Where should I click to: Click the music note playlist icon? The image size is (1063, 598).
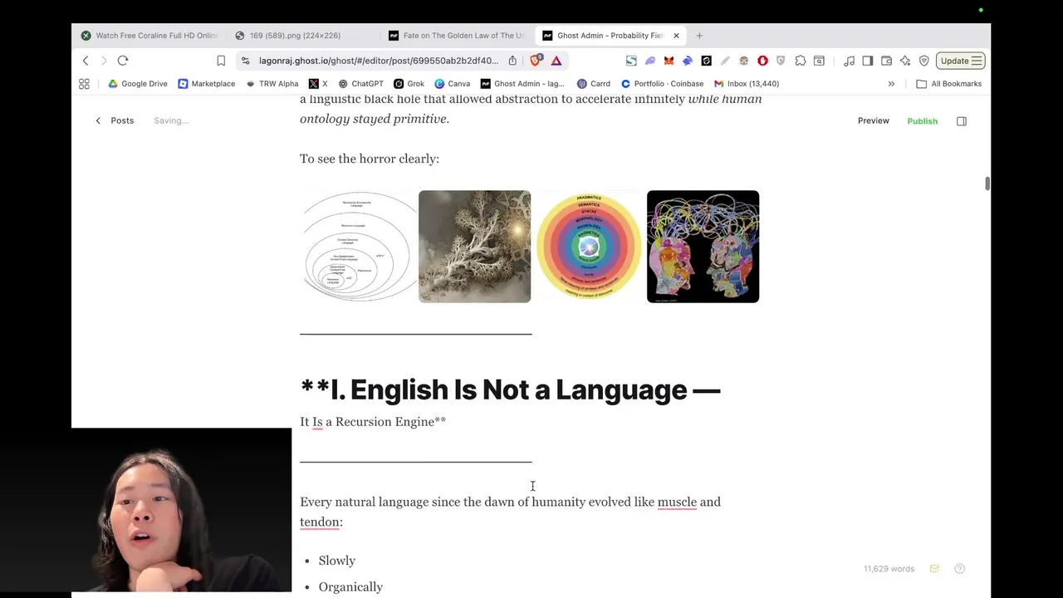point(849,61)
